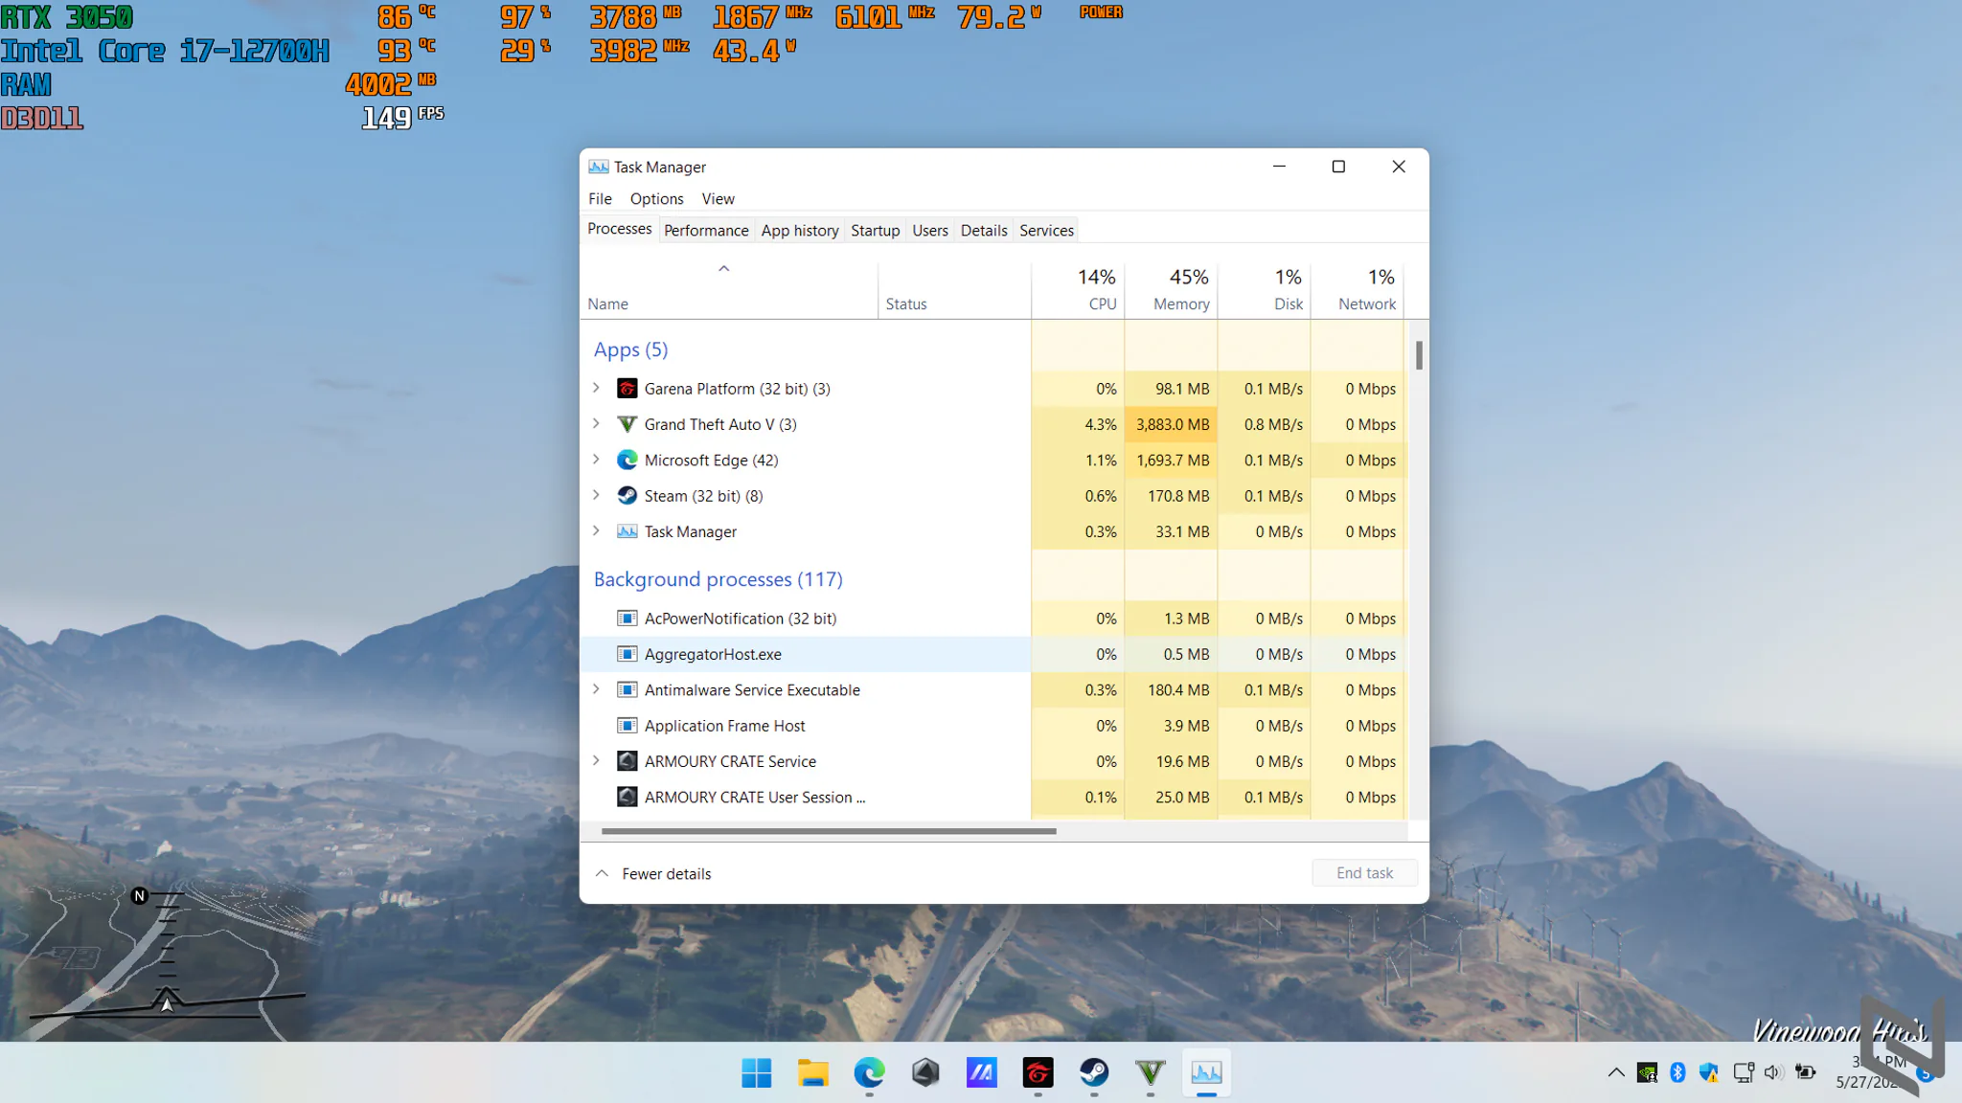Switch to the Performance tab
The image size is (1962, 1103).
pos(706,231)
